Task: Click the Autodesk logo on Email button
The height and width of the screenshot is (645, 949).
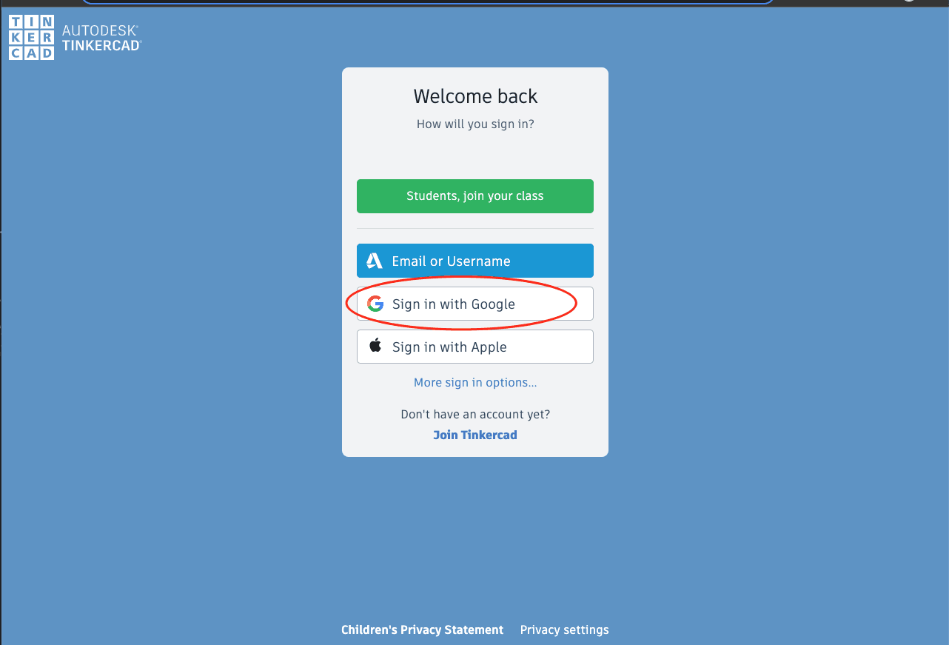Action: pyautogui.click(x=375, y=261)
